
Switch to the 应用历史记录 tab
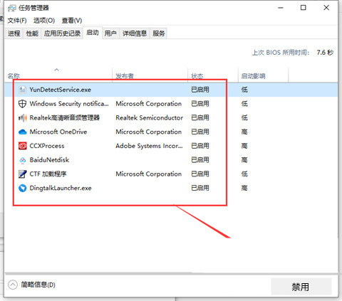(x=62, y=33)
